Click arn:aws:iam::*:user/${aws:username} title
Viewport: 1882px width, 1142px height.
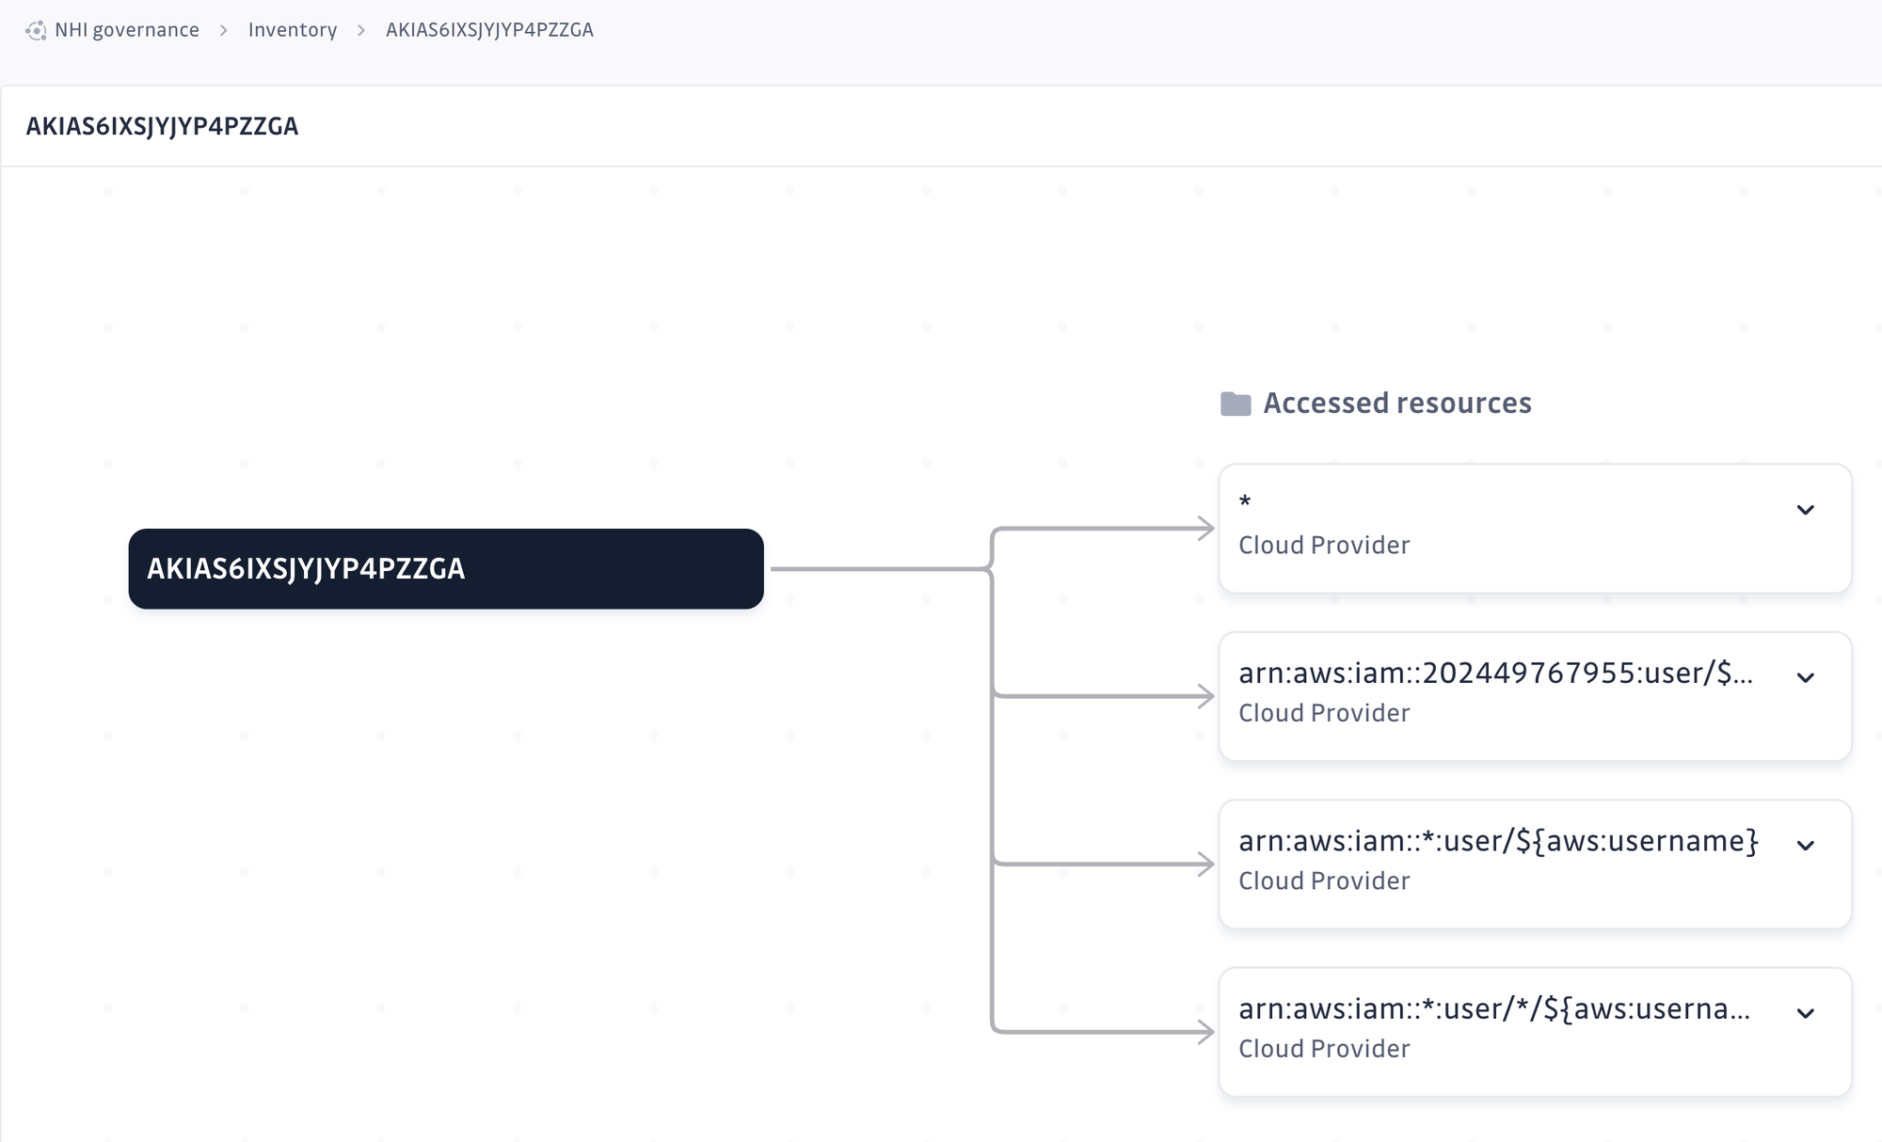pyautogui.click(x=1497, y=841)
